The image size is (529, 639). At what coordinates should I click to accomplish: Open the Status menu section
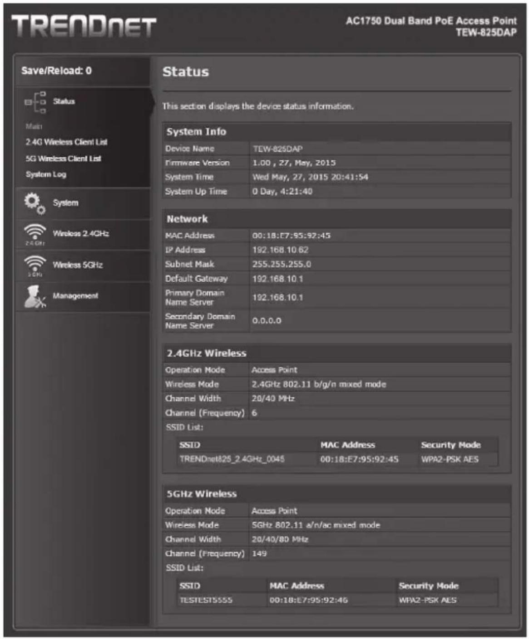[84, 101]
